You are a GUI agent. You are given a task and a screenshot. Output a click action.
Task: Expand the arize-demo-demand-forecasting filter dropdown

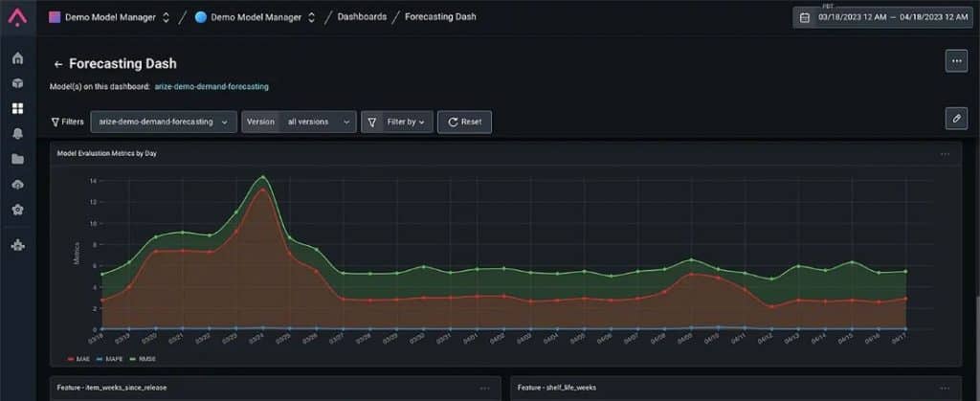click(x=164, y=122)
